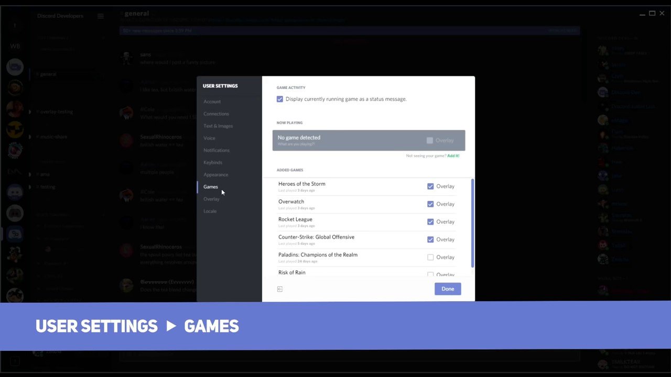This screenshot has height=377, width=671.
Task: Uncheck Overlay for Counter-Strike: Global Offensive
Action: [430, 240]
